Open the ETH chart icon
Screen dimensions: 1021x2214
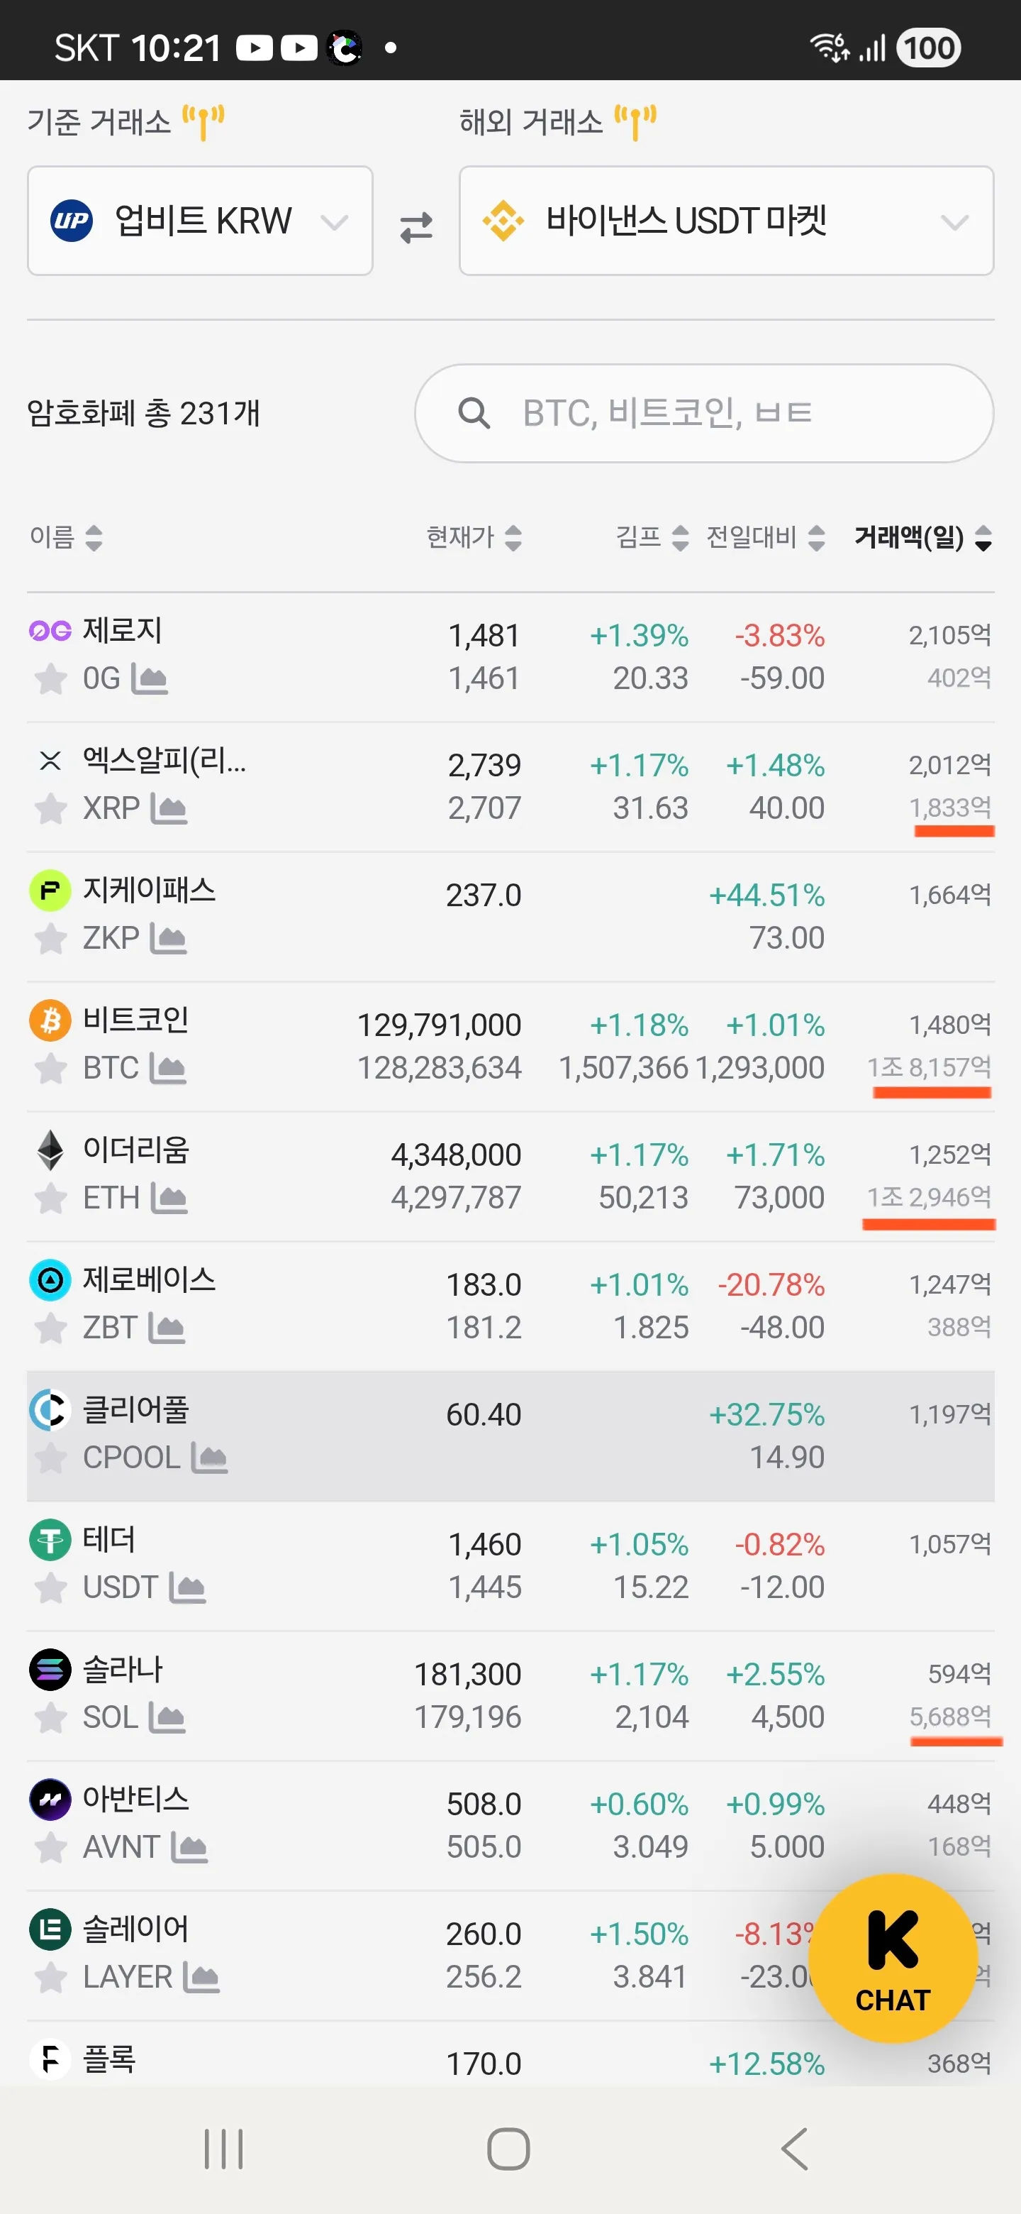(168, 1198)
